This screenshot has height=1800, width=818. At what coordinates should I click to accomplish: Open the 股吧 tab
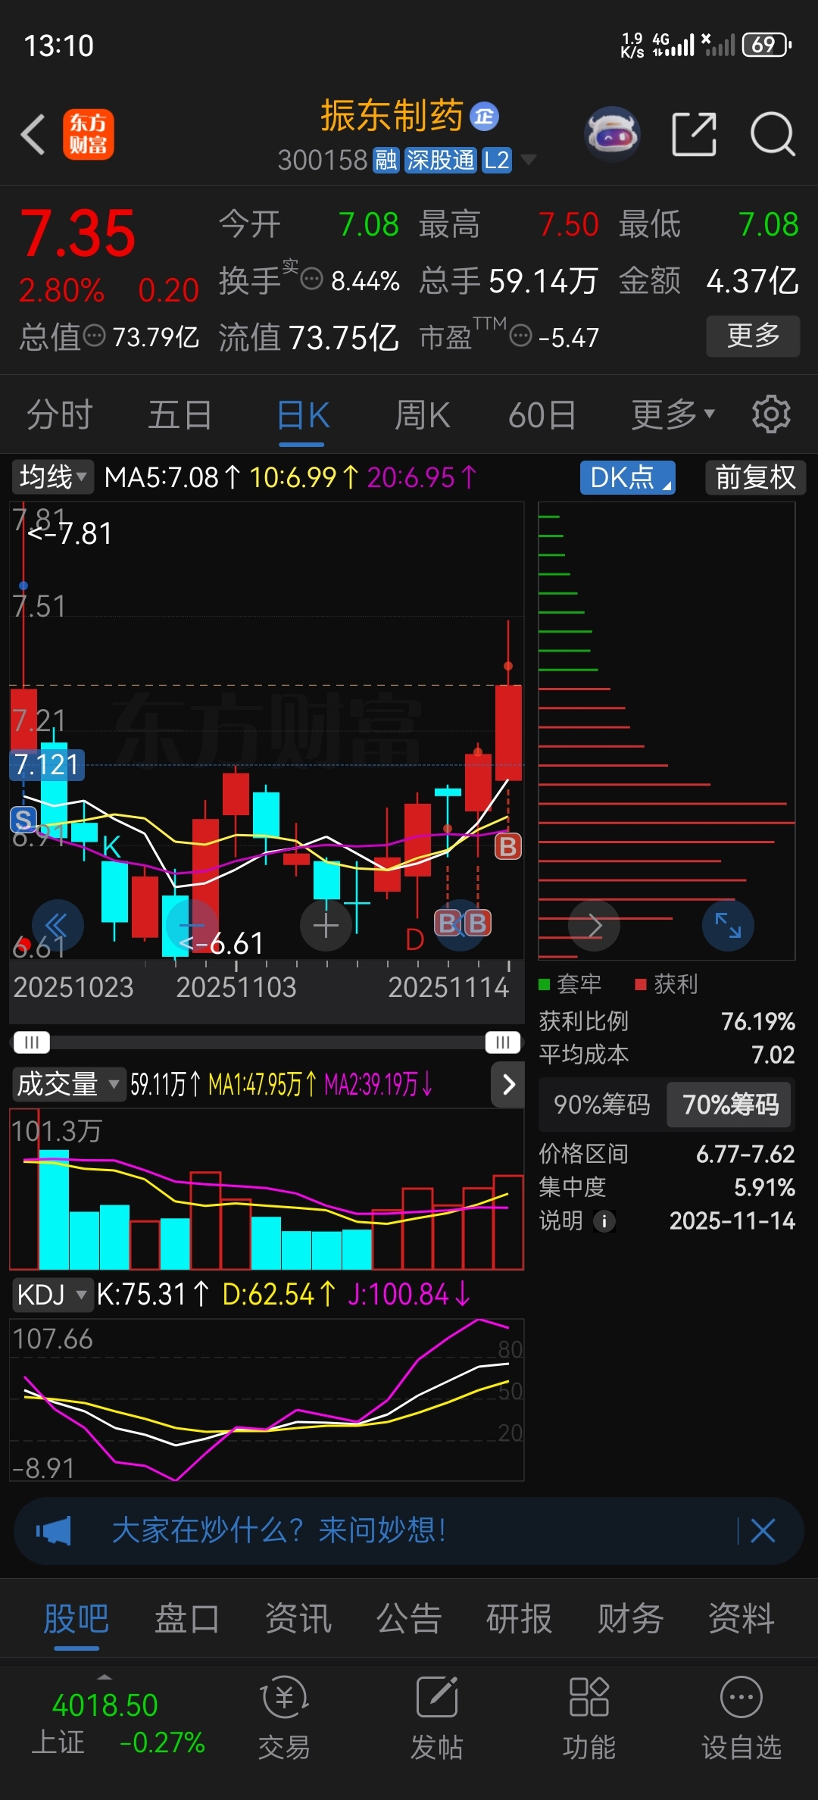(76, 1620)
